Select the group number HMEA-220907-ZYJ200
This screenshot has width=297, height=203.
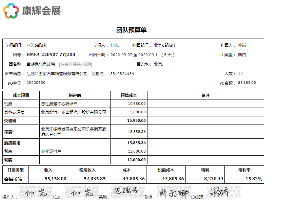click(x=51, y=55)
